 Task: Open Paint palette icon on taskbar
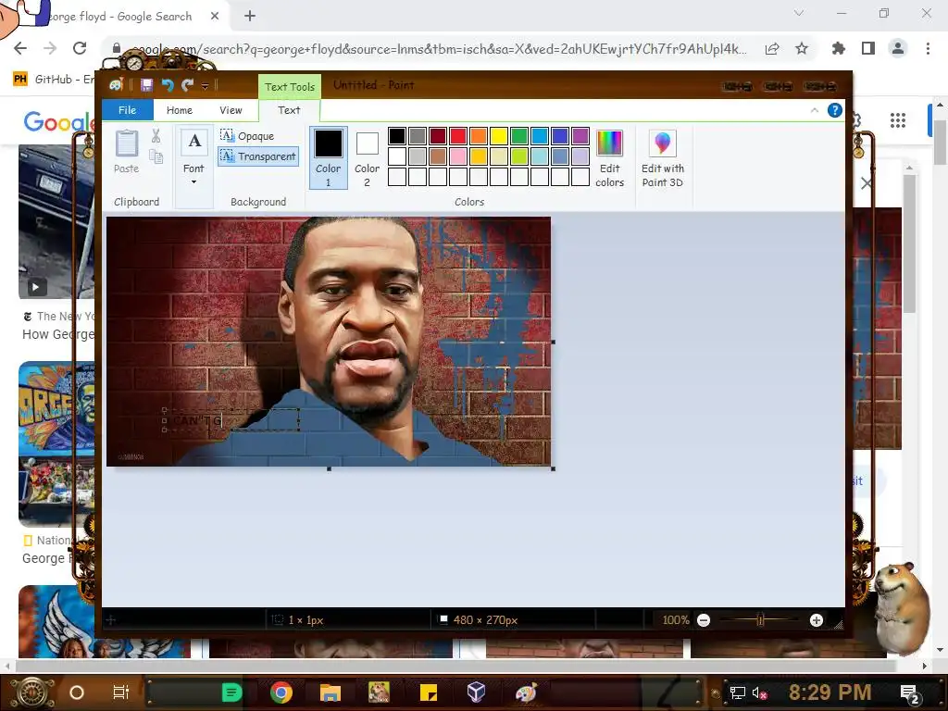pos(526,692)
